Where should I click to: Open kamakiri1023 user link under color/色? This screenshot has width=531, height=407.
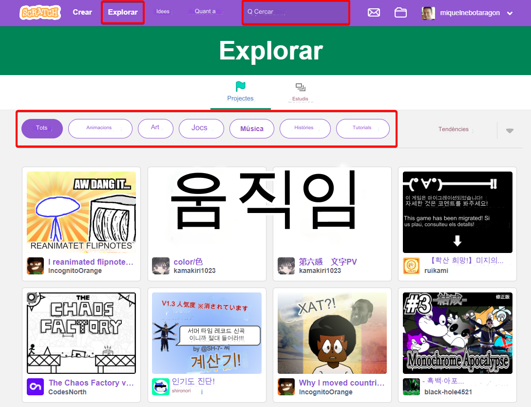[x=194, y=271]
